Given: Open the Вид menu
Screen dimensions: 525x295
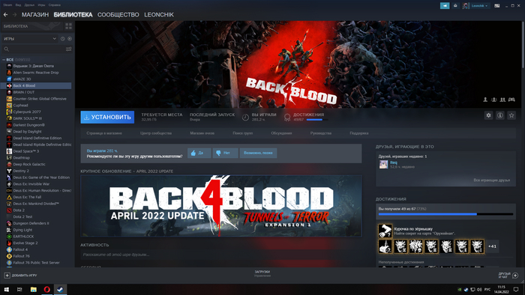Looking at the screenshot, I should tap(18, 5).
